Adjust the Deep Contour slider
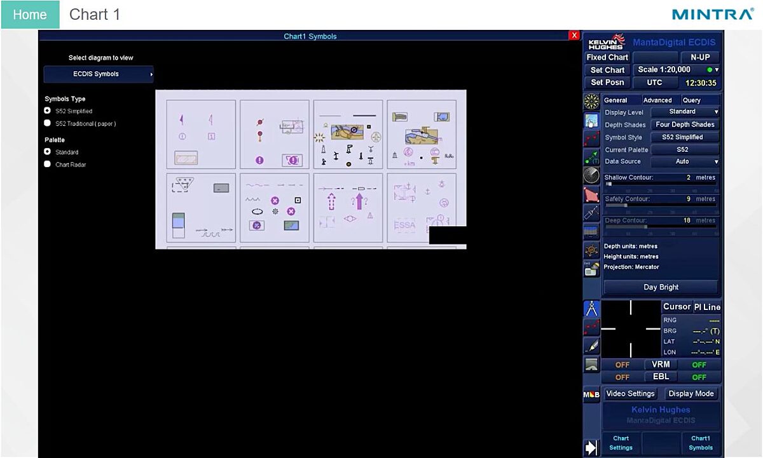 [661, 227]
